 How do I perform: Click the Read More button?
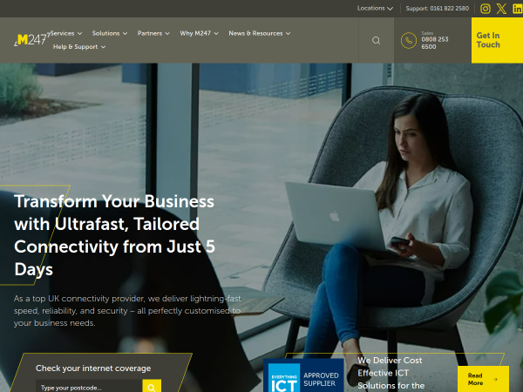483,379
